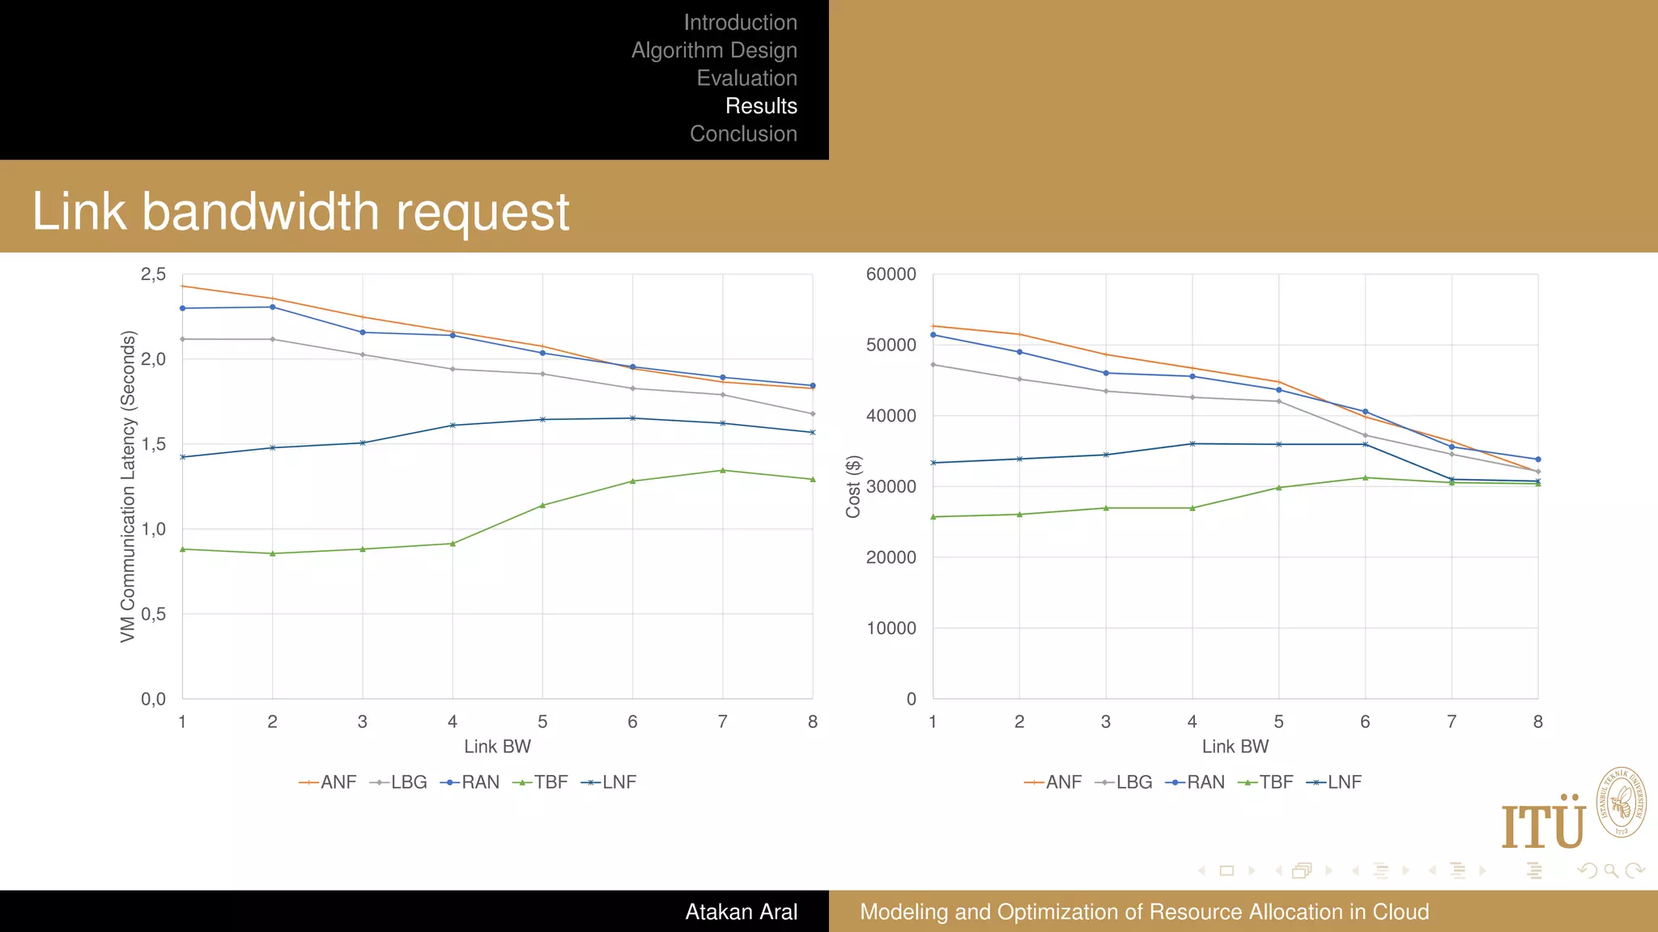This screenshot has width=1658, height=932.
Task: Click the section navigation icon
Action: (1457, 871)
